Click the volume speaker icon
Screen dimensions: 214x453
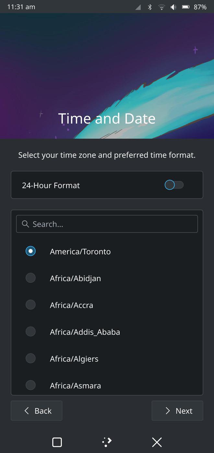tap(173, 7)
